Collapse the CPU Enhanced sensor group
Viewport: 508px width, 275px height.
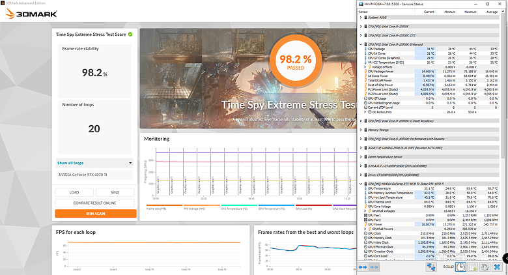tap(361, 44)
